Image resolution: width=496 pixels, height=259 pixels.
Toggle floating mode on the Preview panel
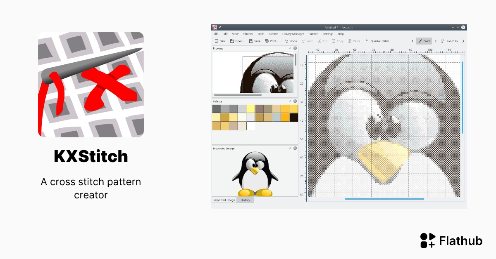[x=291, y=48]
